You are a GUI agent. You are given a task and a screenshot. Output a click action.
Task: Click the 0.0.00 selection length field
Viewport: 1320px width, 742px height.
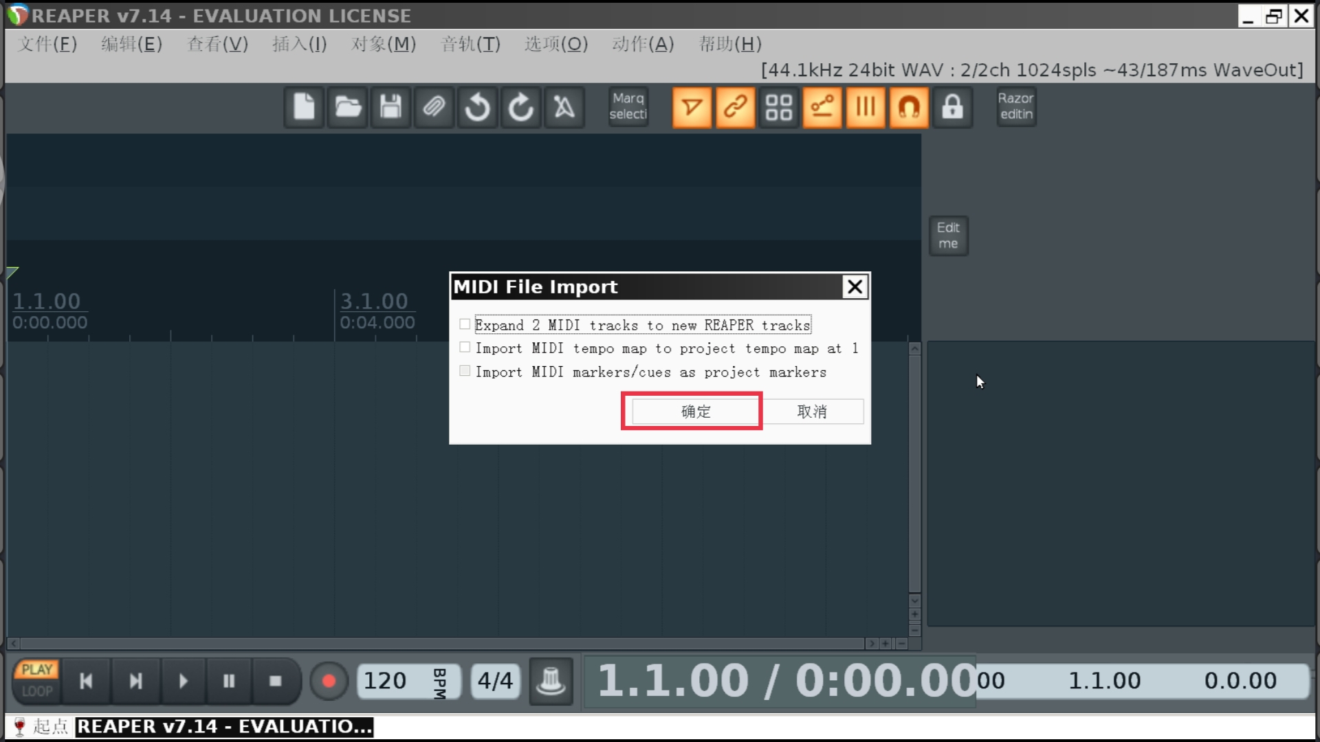pyautogui.click(x=1240, y=681)
